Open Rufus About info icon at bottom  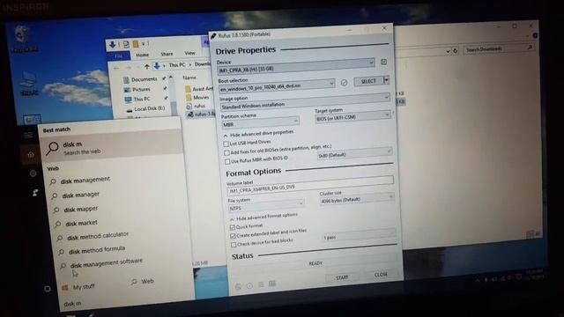[x=249, y=285]
